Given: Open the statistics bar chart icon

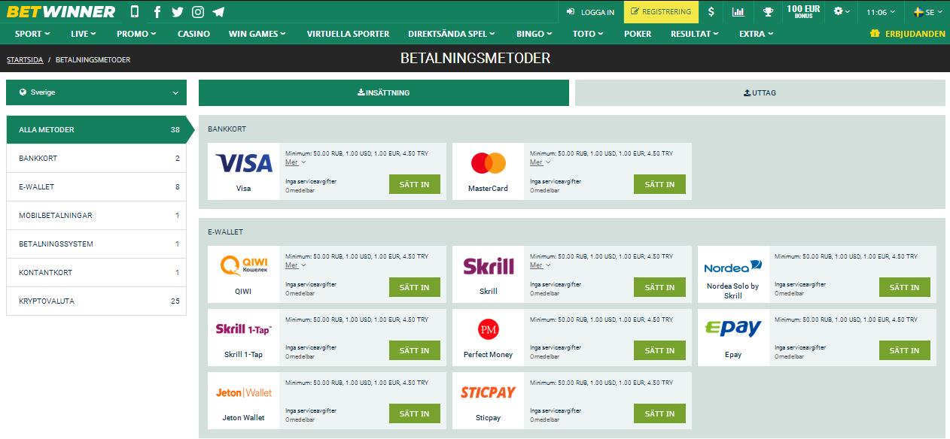Looking at the screenshot, I should [x=738, y=12].
